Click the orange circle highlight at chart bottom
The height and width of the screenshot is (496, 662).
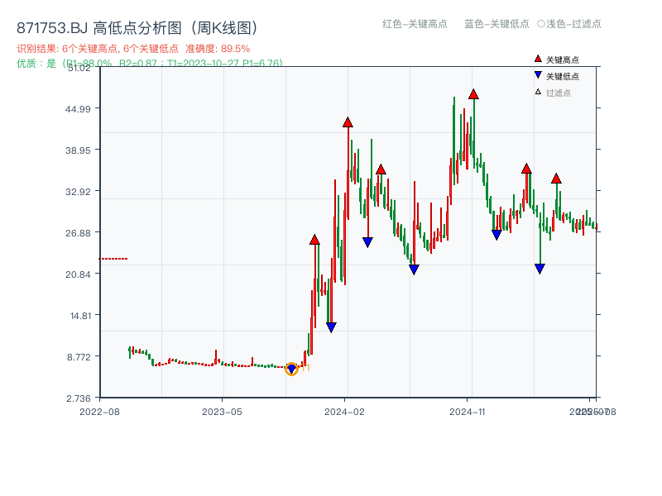[291, 370]
